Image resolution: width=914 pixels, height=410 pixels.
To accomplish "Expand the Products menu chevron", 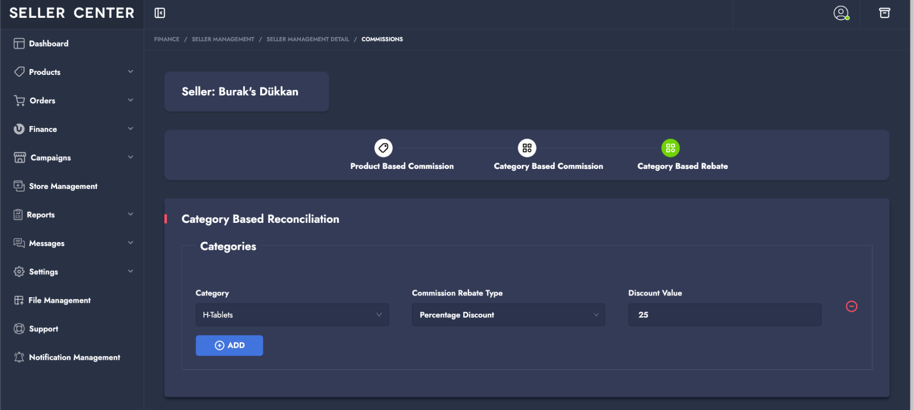I will coord(130,72).
